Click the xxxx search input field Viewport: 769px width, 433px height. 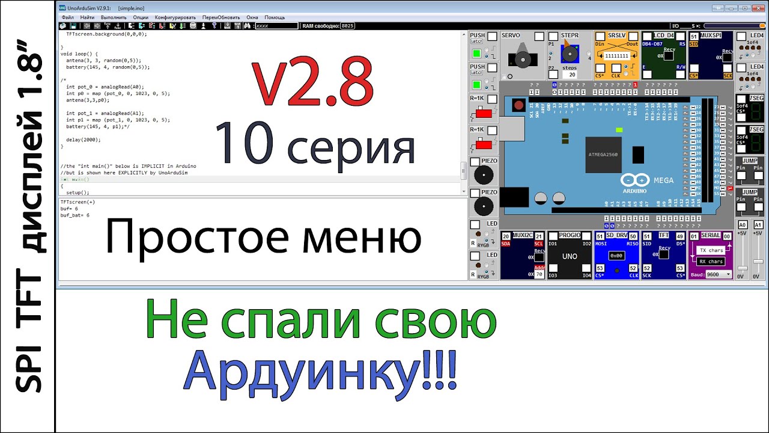[x=276, y=26]
